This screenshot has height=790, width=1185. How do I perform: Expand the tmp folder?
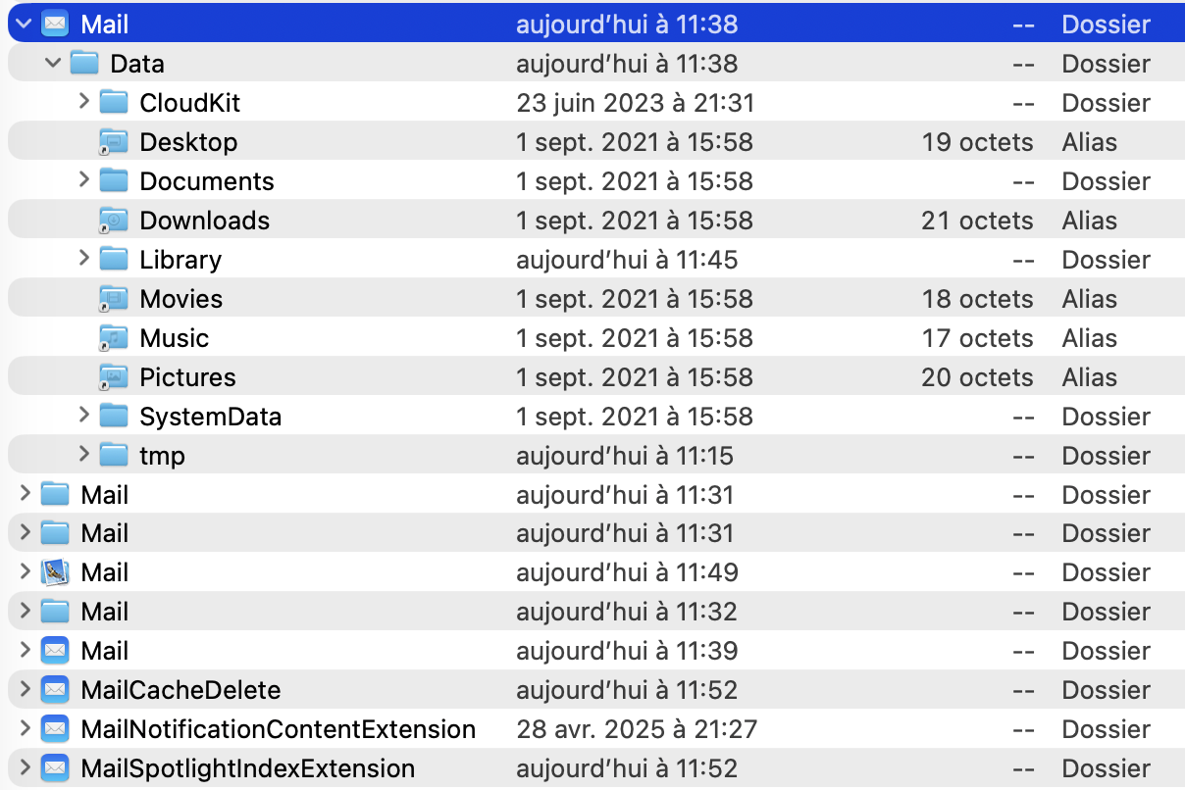click(x=84, y=455)
